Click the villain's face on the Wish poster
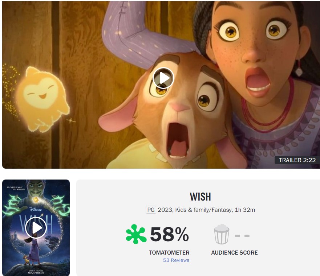 [x=36, y=188]
